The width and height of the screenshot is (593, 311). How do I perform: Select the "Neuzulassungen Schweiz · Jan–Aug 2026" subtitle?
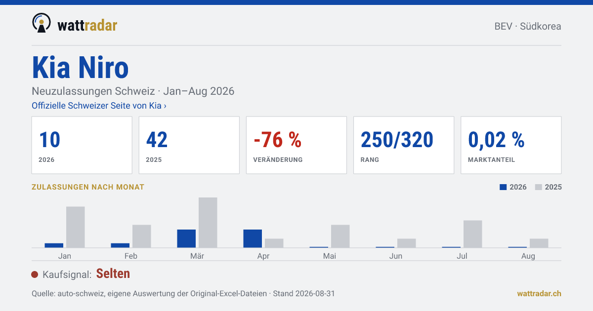pyautogui.click(x=133, y=91)
